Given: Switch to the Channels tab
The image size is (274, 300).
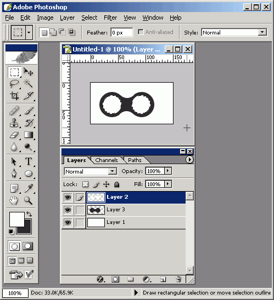Looking at the screenshot, I should [x=107, y=160].
